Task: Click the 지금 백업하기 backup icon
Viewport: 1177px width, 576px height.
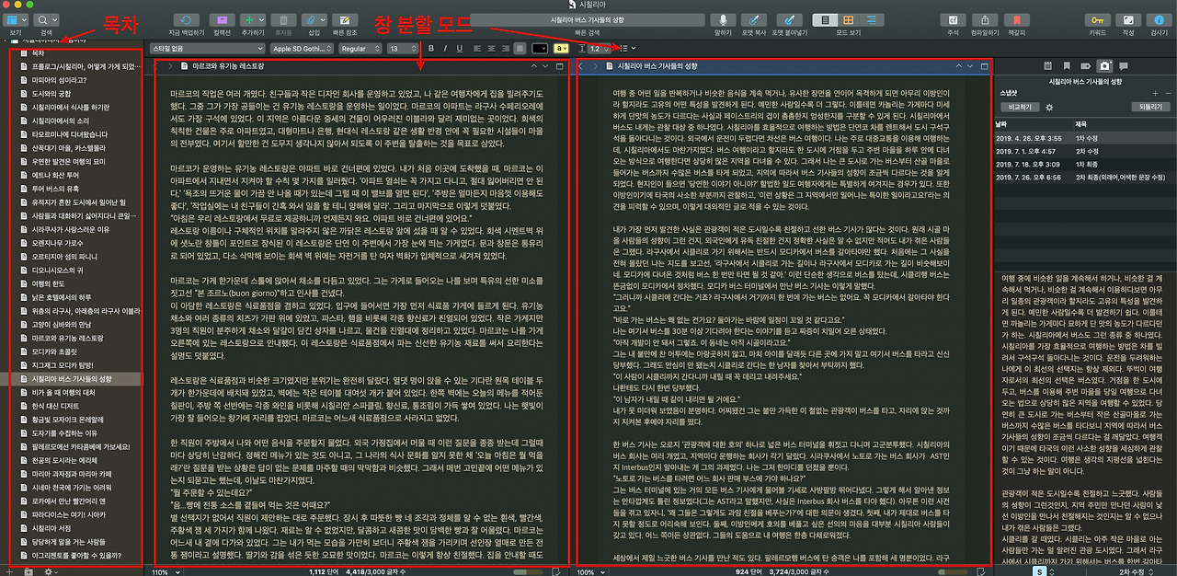Action: point(186,19)
